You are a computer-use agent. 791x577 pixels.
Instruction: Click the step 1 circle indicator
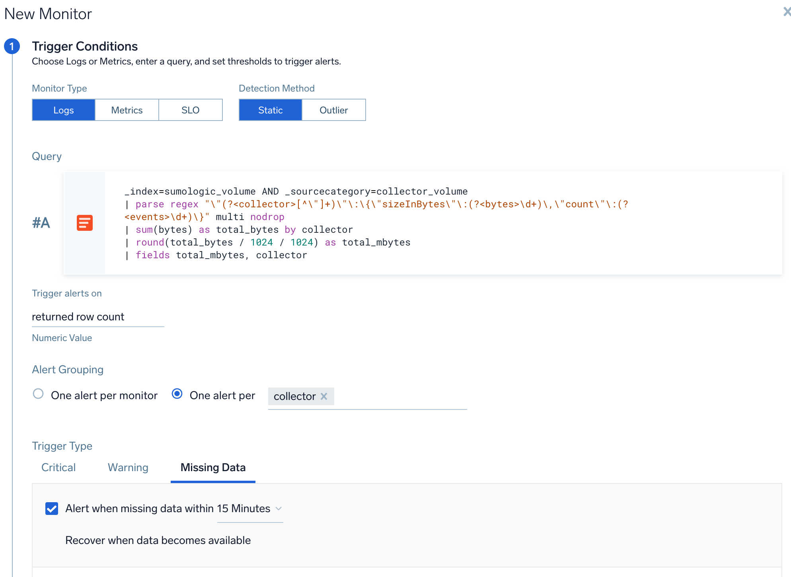pos(12,47)
